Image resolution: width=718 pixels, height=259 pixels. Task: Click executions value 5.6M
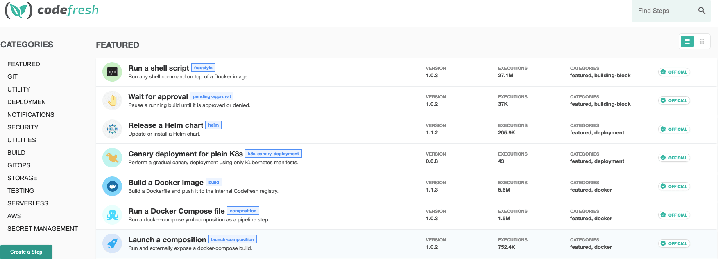[504, 190]
